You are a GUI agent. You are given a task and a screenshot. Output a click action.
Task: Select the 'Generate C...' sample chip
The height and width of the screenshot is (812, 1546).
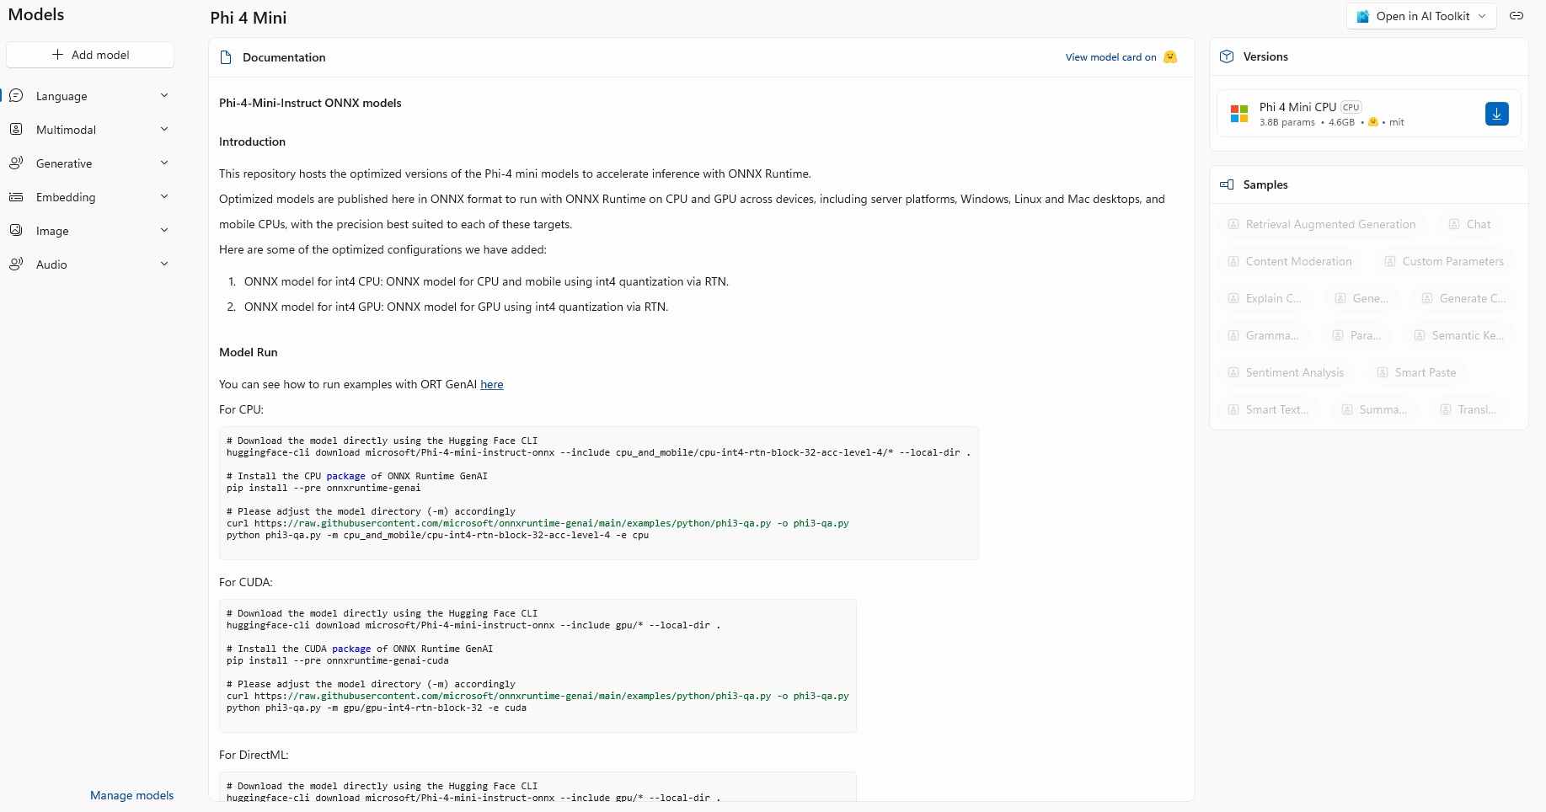(x=1463, y=298)
